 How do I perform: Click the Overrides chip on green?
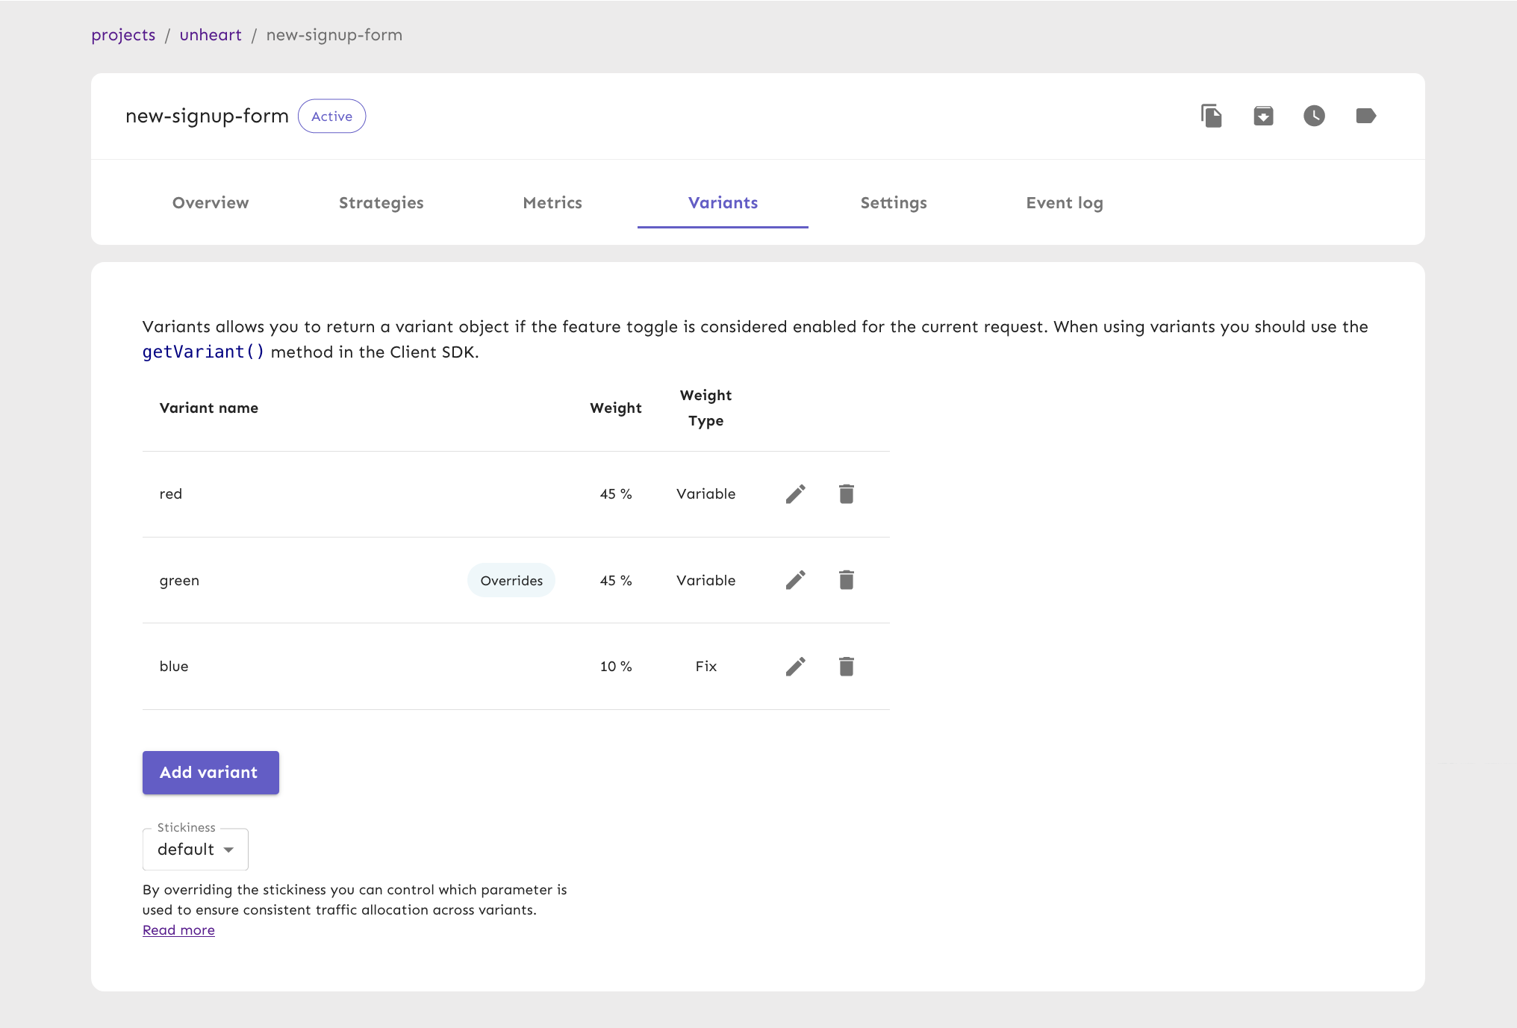tap(511, 580)
